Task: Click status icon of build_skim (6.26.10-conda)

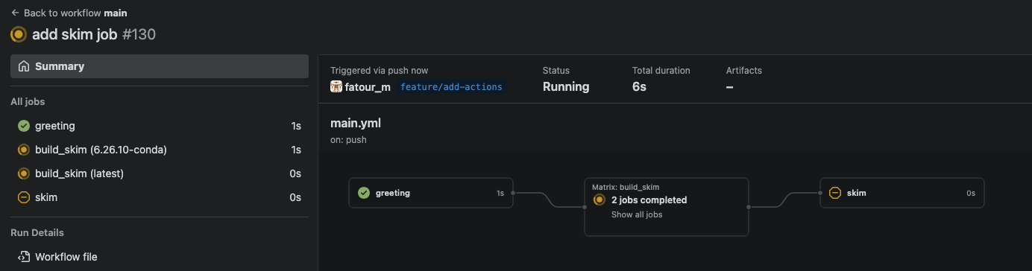Action: (24, 150)
